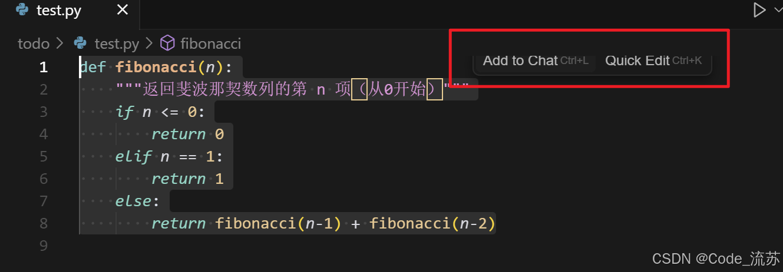Open the fibonacci symbol breadcrumb

[210, 43]
